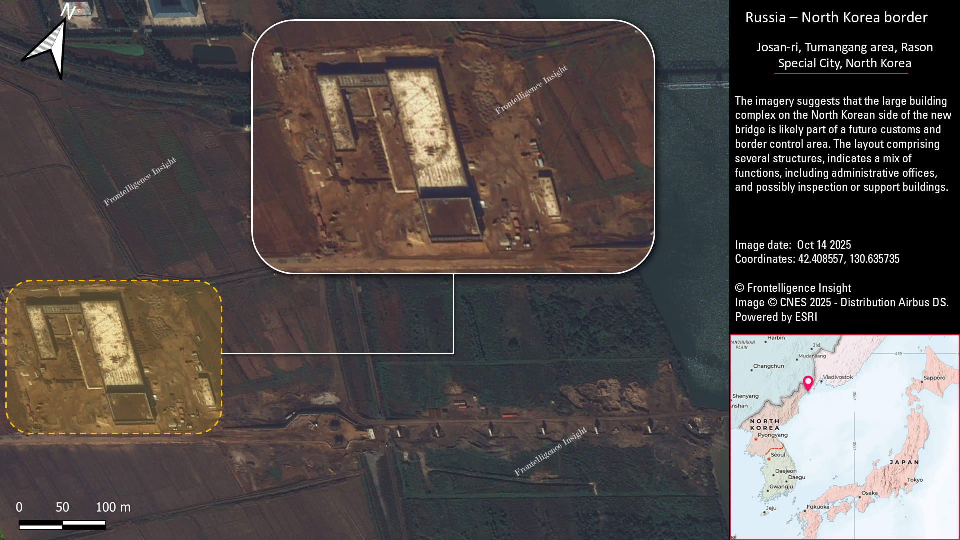This screenshot has height=540, width=960.
Task: Click the Frontelligence Insight copyright line
Action: tap(793, 288)
